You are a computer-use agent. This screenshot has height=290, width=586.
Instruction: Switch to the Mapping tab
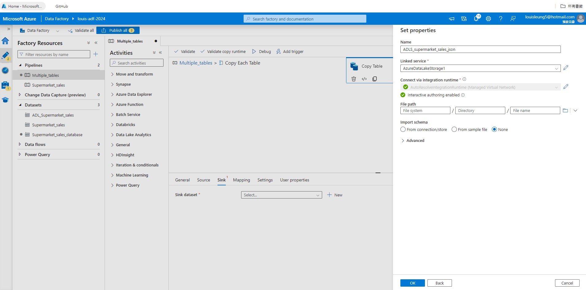click(x=241, y=180)
